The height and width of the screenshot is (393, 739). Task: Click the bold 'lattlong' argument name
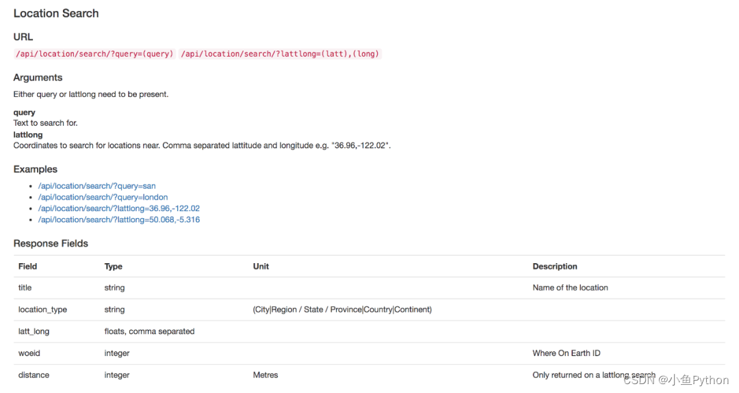pyautogui.click(x=28, y=135)
